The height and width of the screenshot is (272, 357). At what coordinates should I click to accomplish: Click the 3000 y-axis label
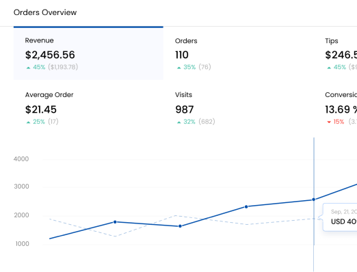pos(21,187)
